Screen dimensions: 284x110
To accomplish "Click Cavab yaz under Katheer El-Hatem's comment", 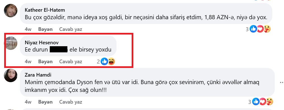I will pyautogui.click(x=71, y=29).
